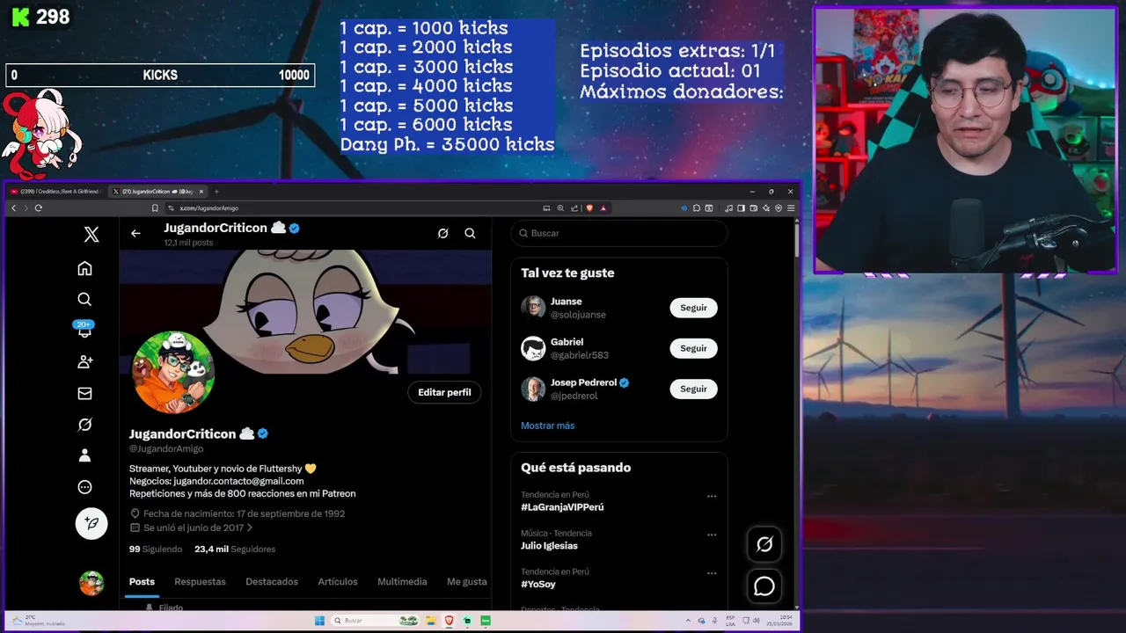Click the verified badge beside JugandorCriticon name
Viewport: 1126px width, 633px height.
[x=262, y=433]
